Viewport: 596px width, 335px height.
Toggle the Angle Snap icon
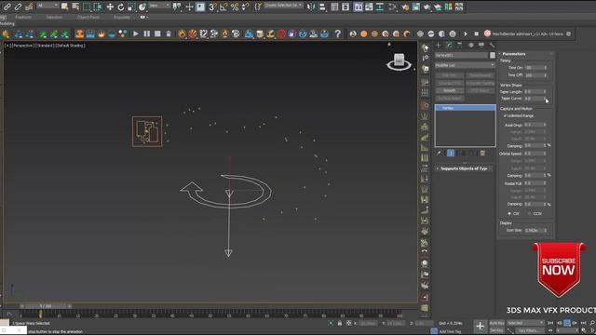coord(223,7)
